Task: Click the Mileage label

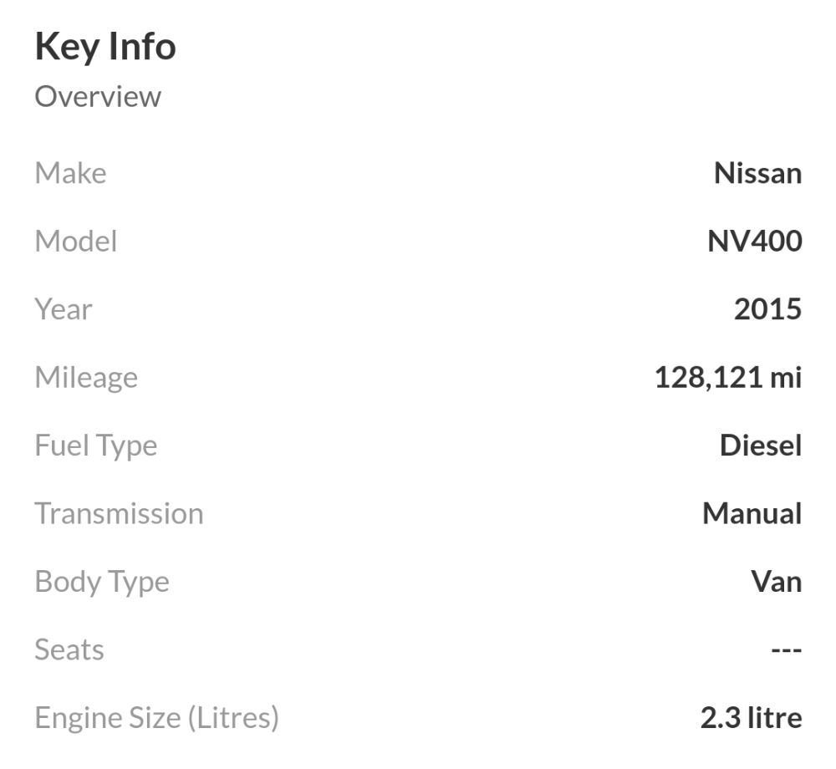Action: pyautogui.click(x=86, y=379)
